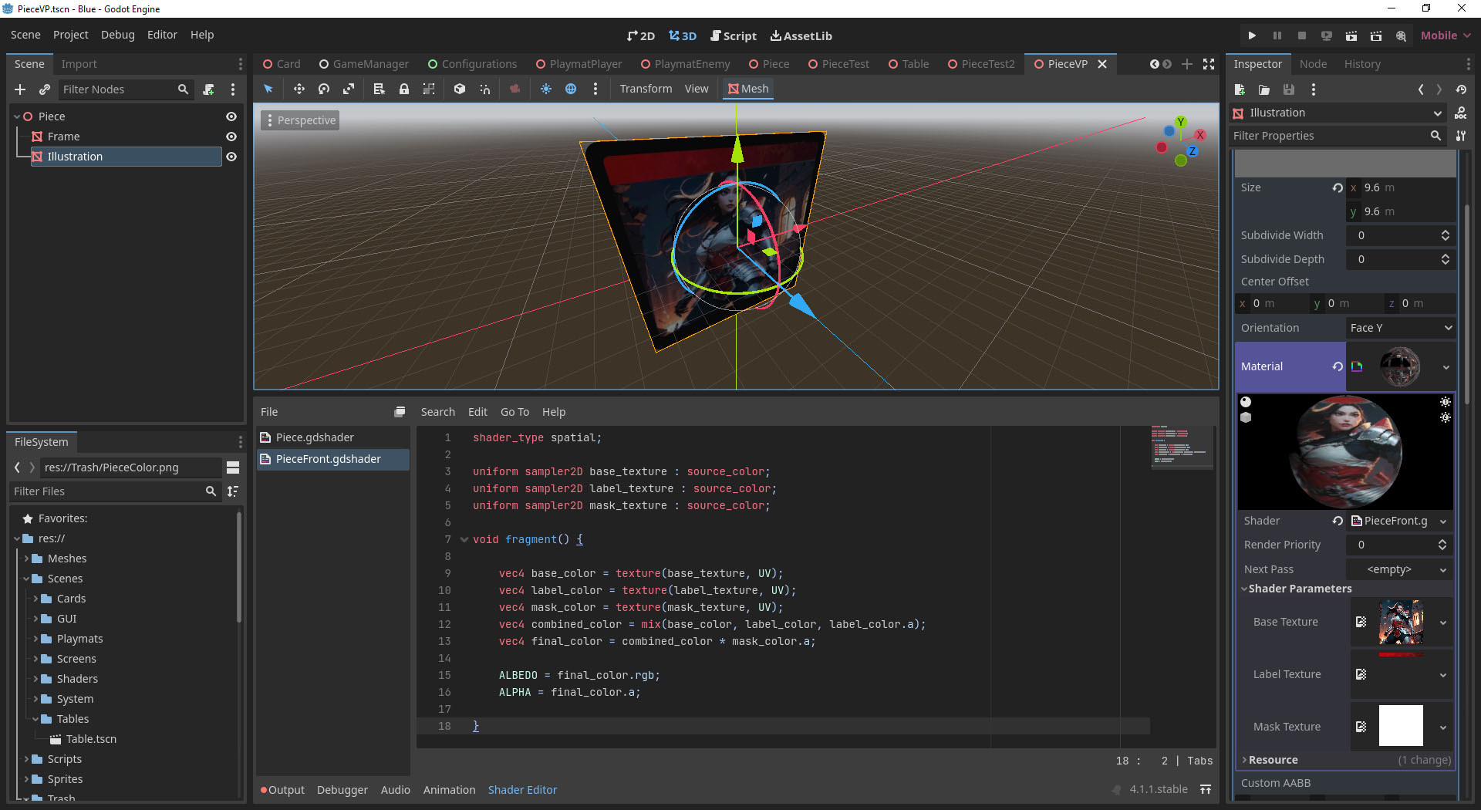This screenshot has width=1481, height=810.
Task: Click the Base Texture thumbnail
Action: [x=1401, y=622]
